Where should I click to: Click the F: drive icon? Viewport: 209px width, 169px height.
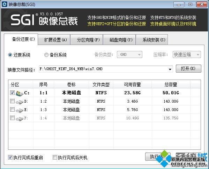coord(20,119)
